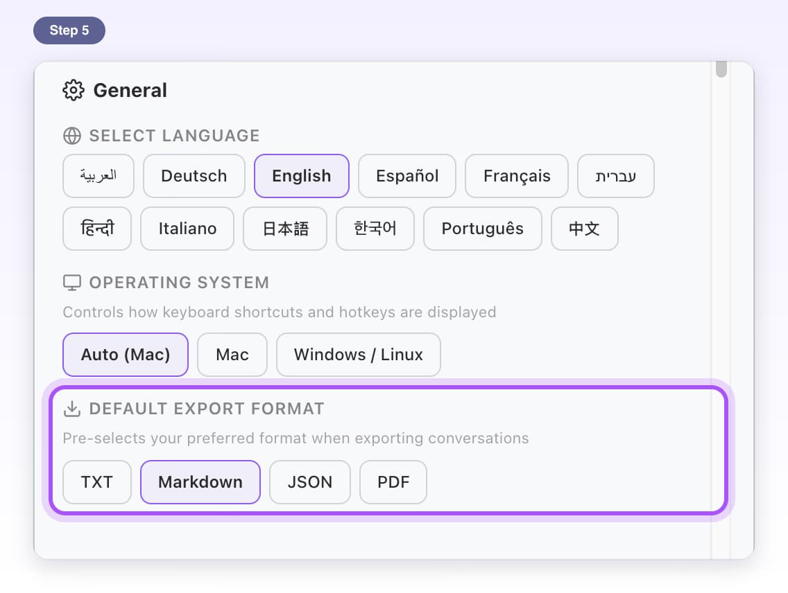Choose Mac operating system option
This screenshot has width=788, height=593.
[x=232, y=355]
